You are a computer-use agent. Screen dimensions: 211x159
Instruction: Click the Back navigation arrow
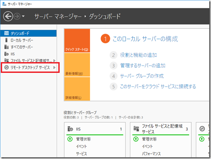pos(8,16)
